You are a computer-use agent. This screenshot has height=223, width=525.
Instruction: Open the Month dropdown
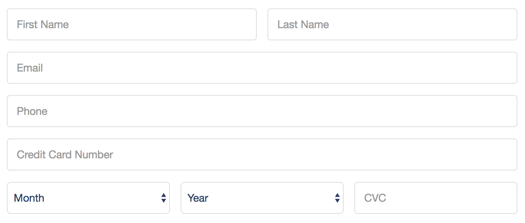coord(88,198)
